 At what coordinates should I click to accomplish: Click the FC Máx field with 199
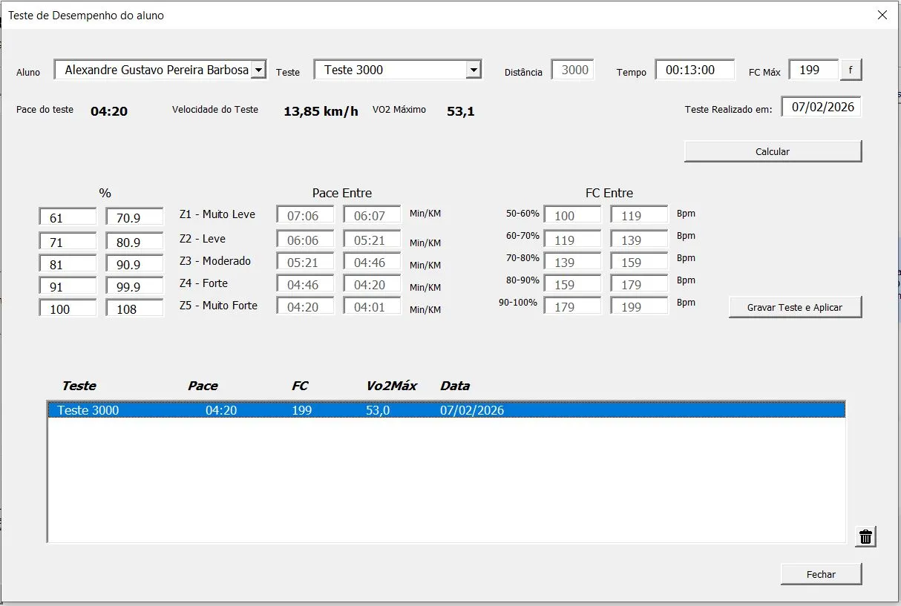813,70
